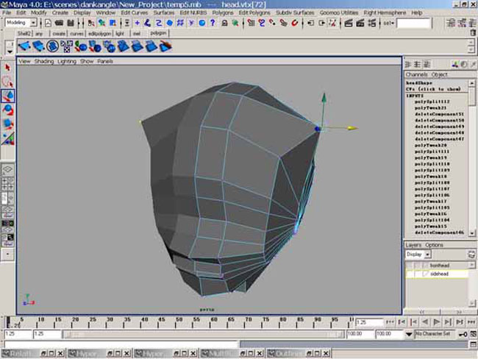Switch to the editpolygon shelf tab
Screen dimensions: 478x359
(x=99, y=34)
